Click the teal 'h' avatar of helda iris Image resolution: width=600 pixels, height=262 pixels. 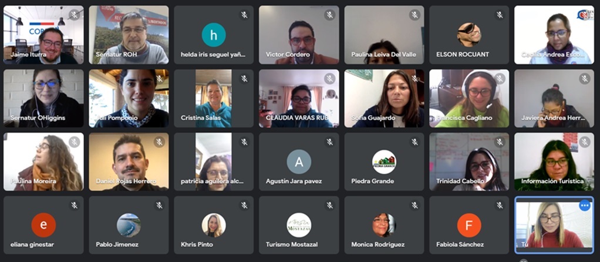[x=214, y=35]
